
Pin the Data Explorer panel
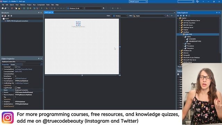click(217, 12)
